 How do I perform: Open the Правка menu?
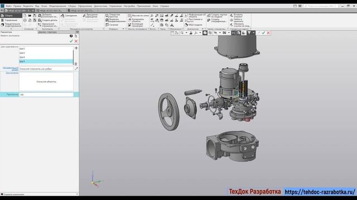(x=17, y=6)
